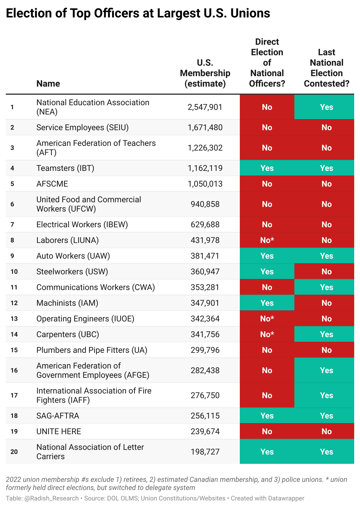Click the Teamsters (IBT) direct election 'Yes' cell
The width and height of the screenshot is (360, 508).
267,168
